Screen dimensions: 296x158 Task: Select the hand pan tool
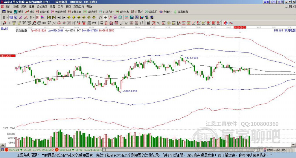click(x=100, y=17)
